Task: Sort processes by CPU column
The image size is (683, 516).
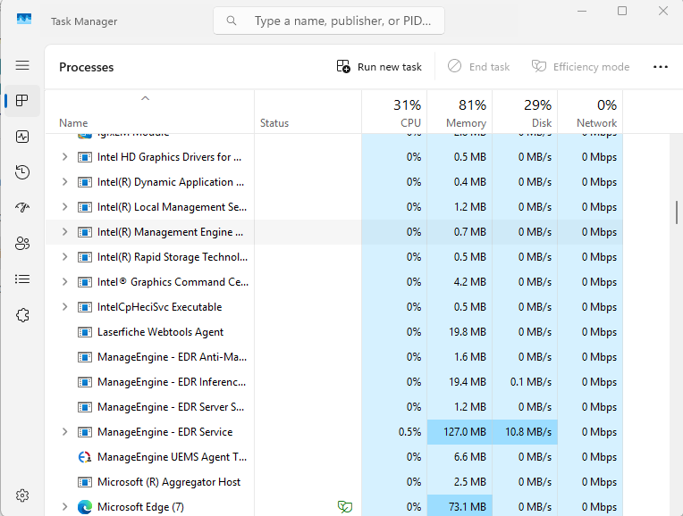Action: tap(394, 113)
